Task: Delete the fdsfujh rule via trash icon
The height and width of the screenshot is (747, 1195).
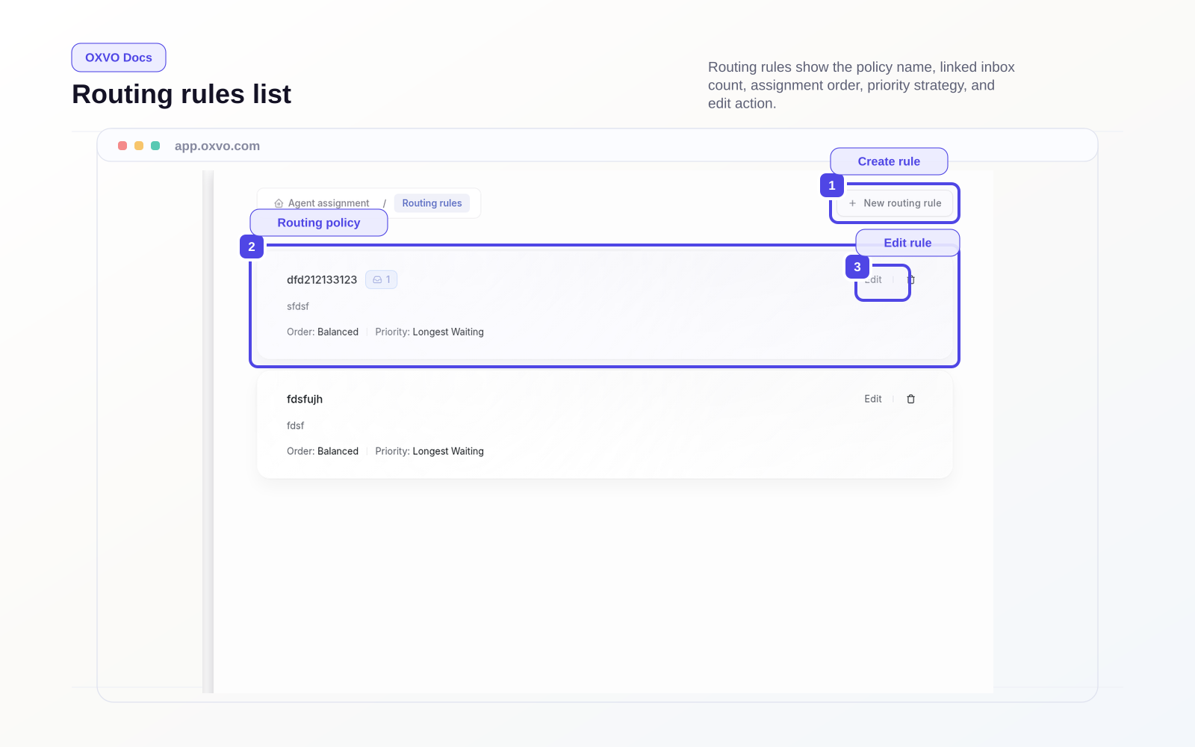Action: (x=911, y=399)
